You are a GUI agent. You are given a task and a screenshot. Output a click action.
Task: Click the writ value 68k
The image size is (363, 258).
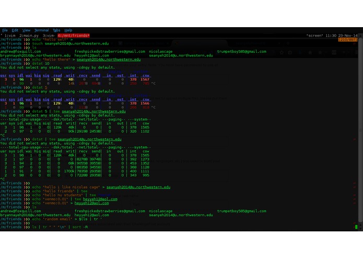[x=72, y=163]
